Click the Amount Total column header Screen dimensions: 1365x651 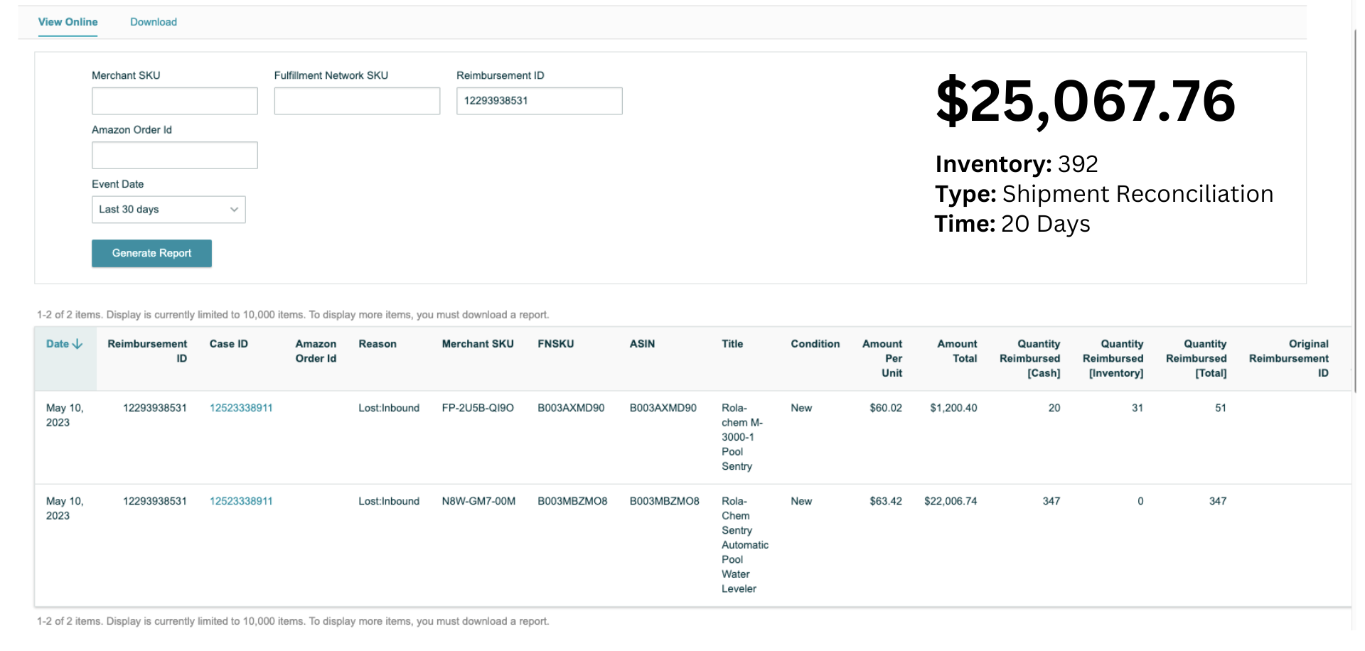[957, 351]
